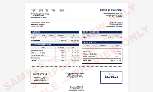Select 514 Walnut Avenue in upper right

(x=116, y=25)
